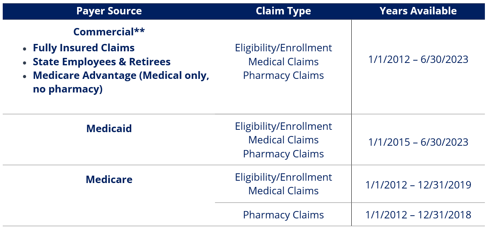This screenshot has width=488, height=232.
Task: Click the Payer Source column header
Action: pos(109,11)
